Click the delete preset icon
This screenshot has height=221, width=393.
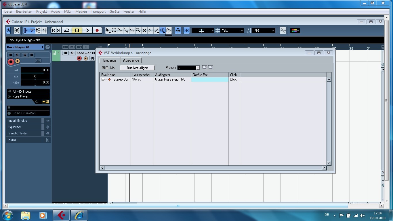coord(211,67)
